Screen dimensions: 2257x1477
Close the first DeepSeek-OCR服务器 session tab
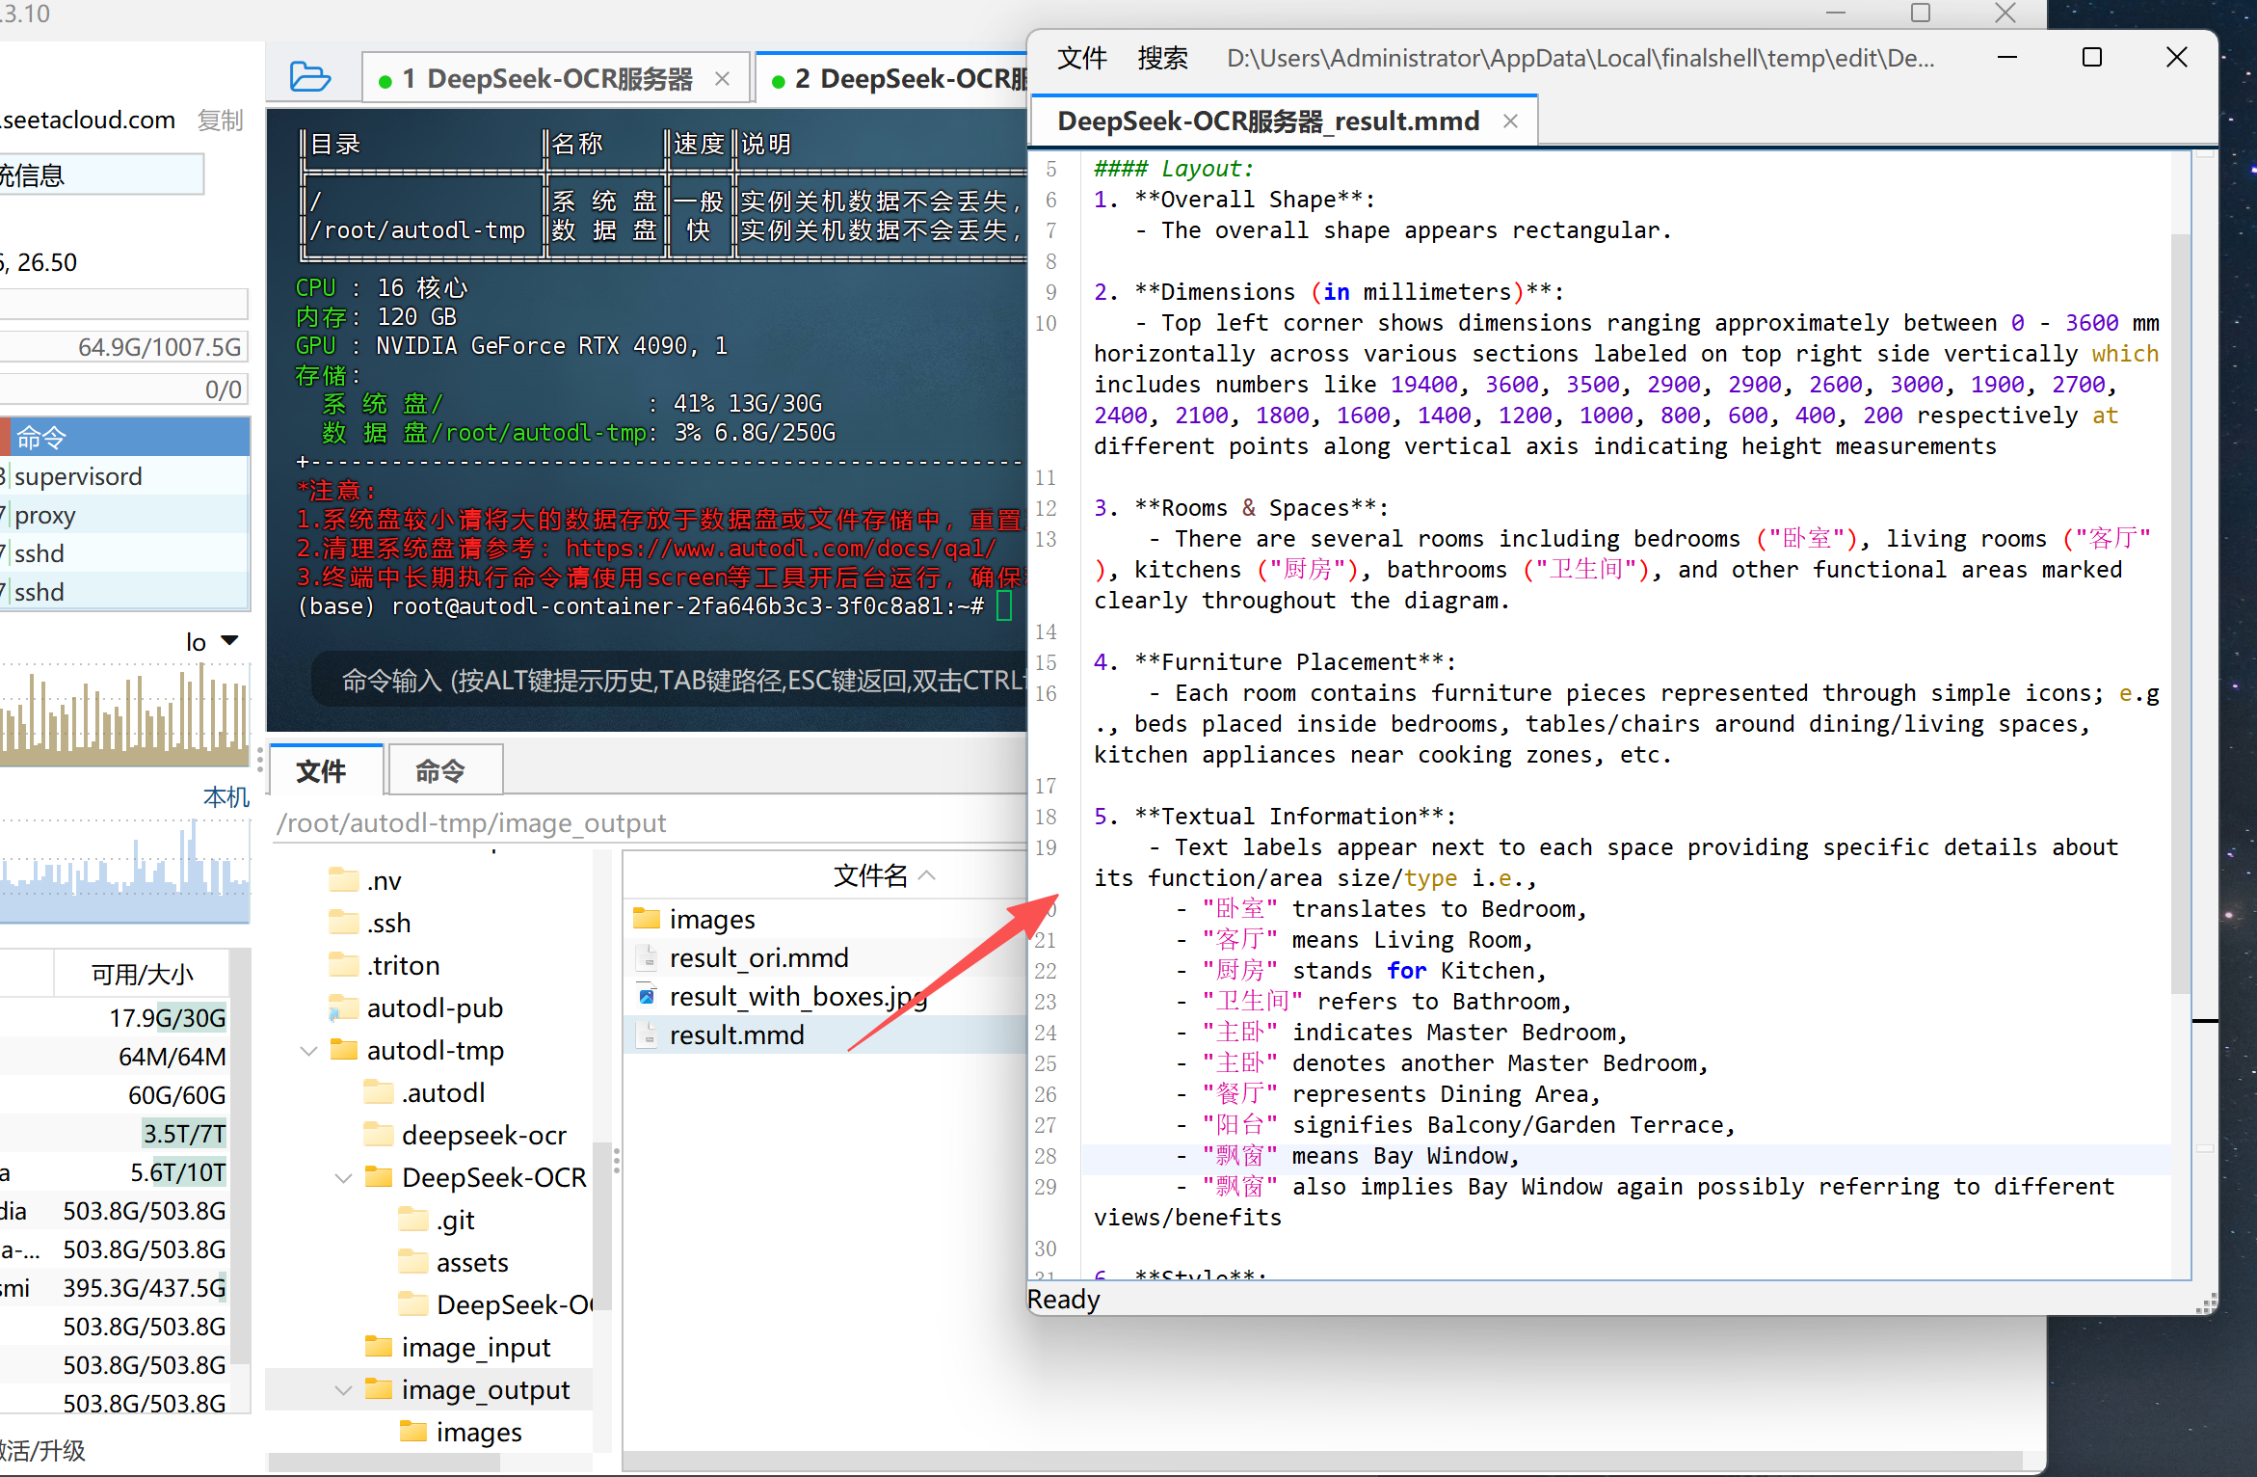point(722,79)
